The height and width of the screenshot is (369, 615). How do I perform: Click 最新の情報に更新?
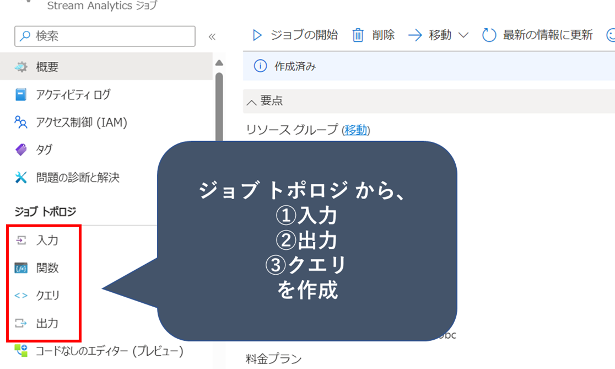click(548, 35)
